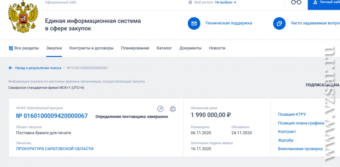Open the Жалоба link
The width and height of the screenshot is (340, 167).
click(285, 140)
